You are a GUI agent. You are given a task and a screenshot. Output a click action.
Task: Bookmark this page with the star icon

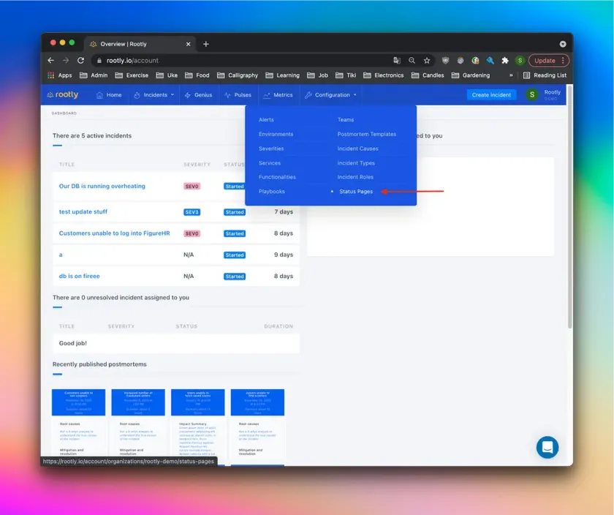[x=427, y=61]
